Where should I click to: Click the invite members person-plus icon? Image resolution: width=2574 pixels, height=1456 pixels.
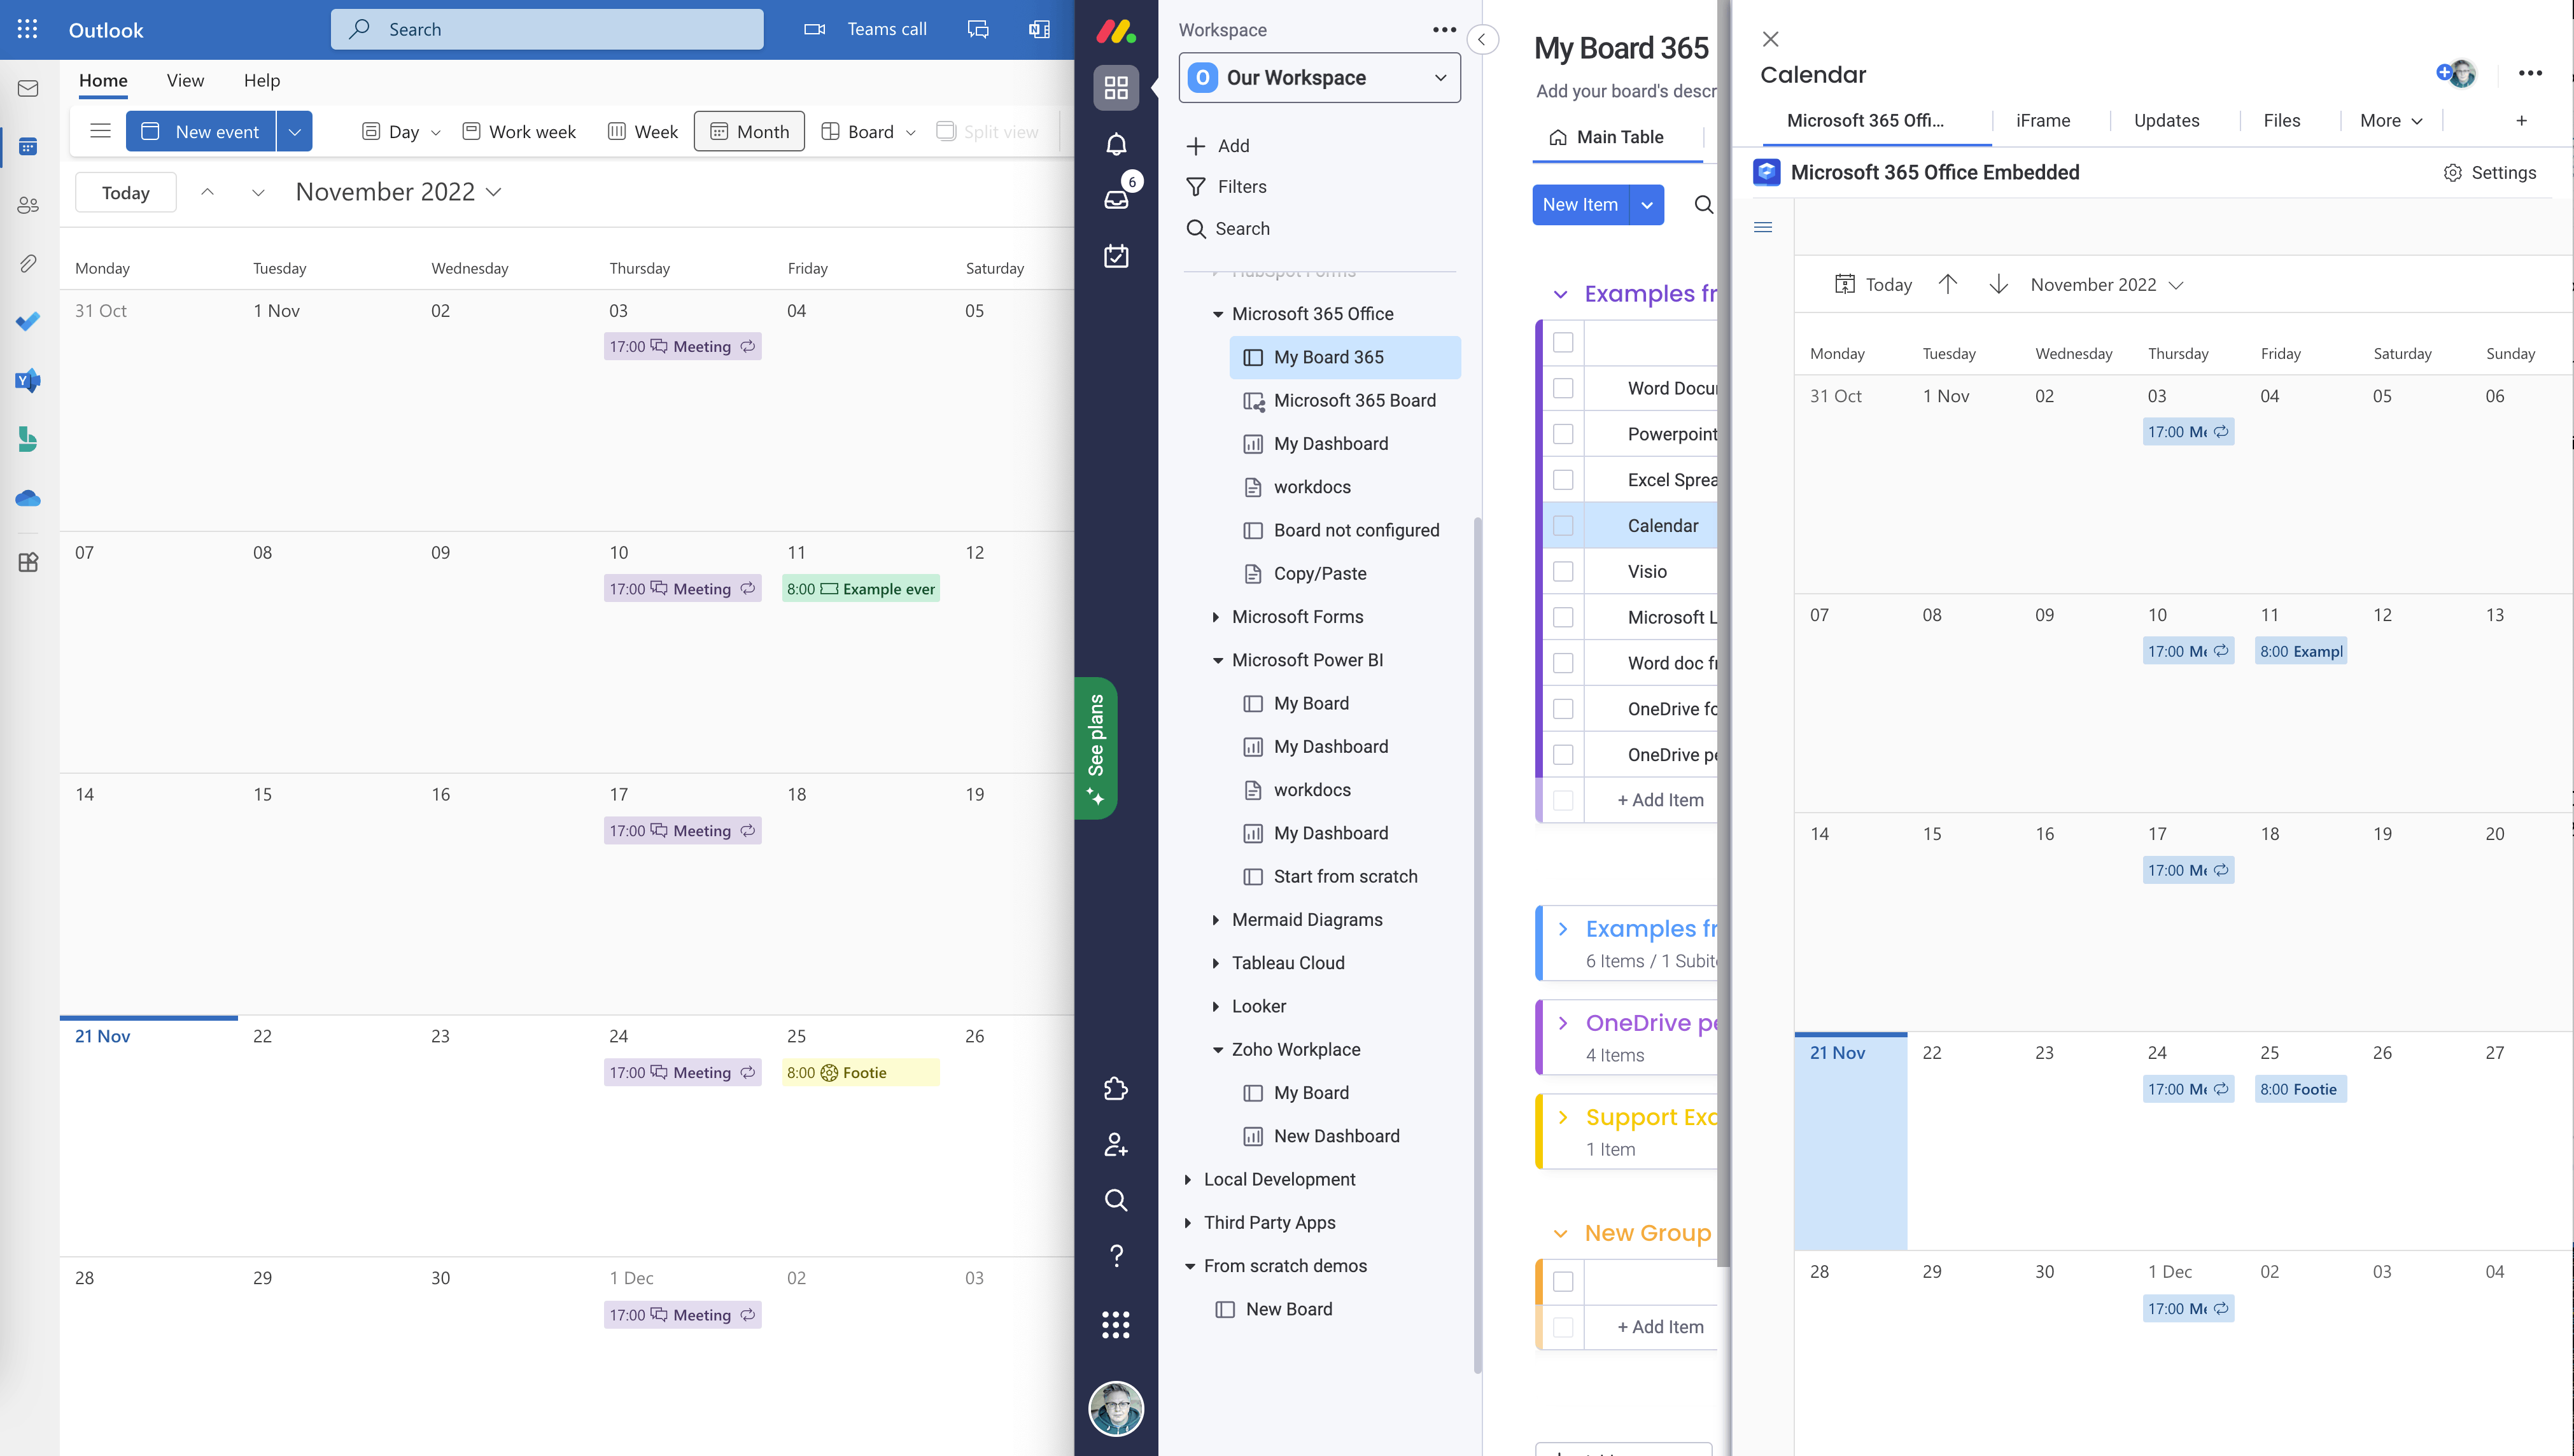click(x=1116, y=1144)
